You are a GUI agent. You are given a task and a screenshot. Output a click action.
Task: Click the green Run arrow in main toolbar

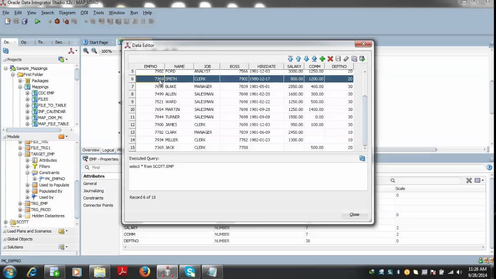pyautogui.click(x=38, y=22)
